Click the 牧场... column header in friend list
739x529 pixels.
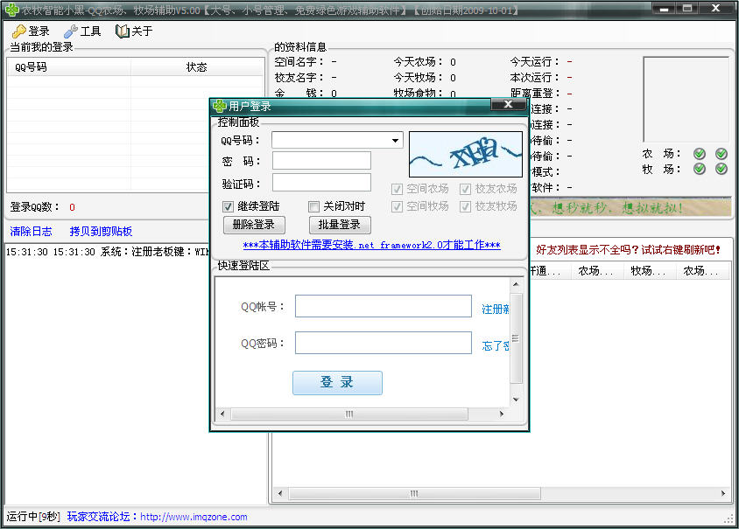tap(650, 270)
